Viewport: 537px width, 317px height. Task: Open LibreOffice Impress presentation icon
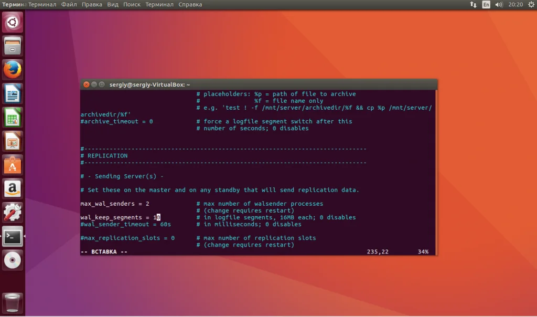pos(13,141)
